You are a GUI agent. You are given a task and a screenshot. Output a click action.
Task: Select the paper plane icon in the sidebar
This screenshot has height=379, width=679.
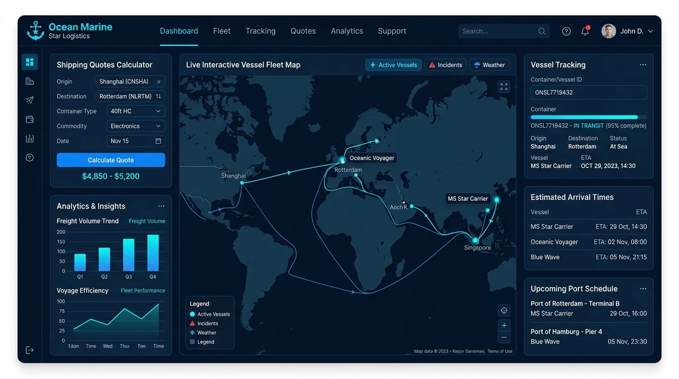click(30, 100)
